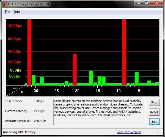
Task: Open the www.thesycon.de link
Action: tap(129, 132)
